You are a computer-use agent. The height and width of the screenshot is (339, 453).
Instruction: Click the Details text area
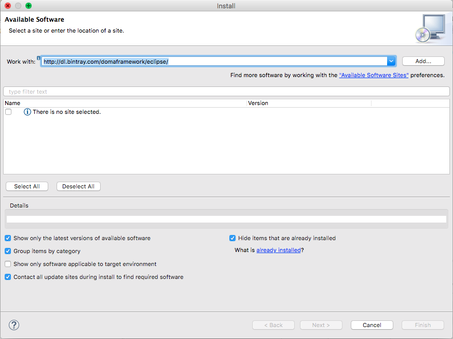coord(226,219)
